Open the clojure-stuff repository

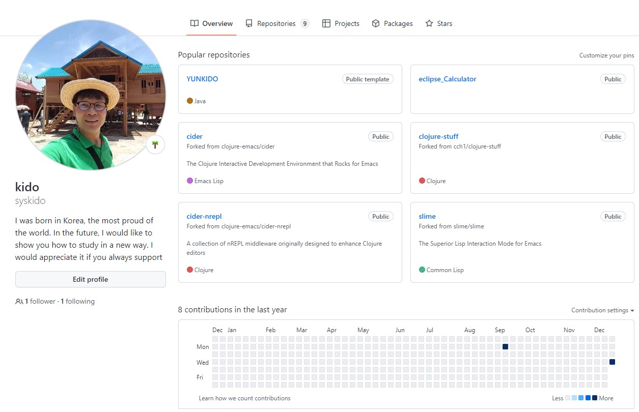[438, 136]
